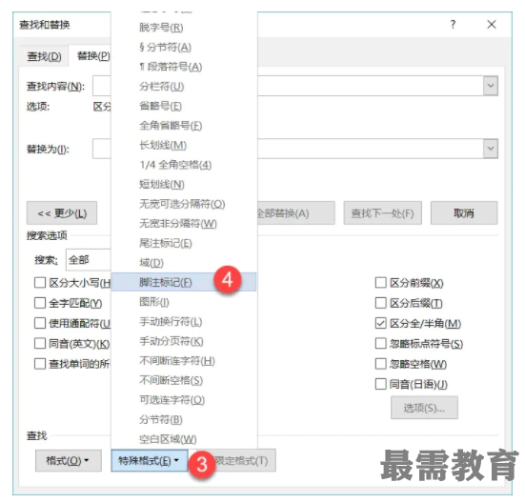Image resolution: width=525 pixels, height=503 pixels.
Task: Choose § 分节符(A) menu entry
Action: pos(184,48)
